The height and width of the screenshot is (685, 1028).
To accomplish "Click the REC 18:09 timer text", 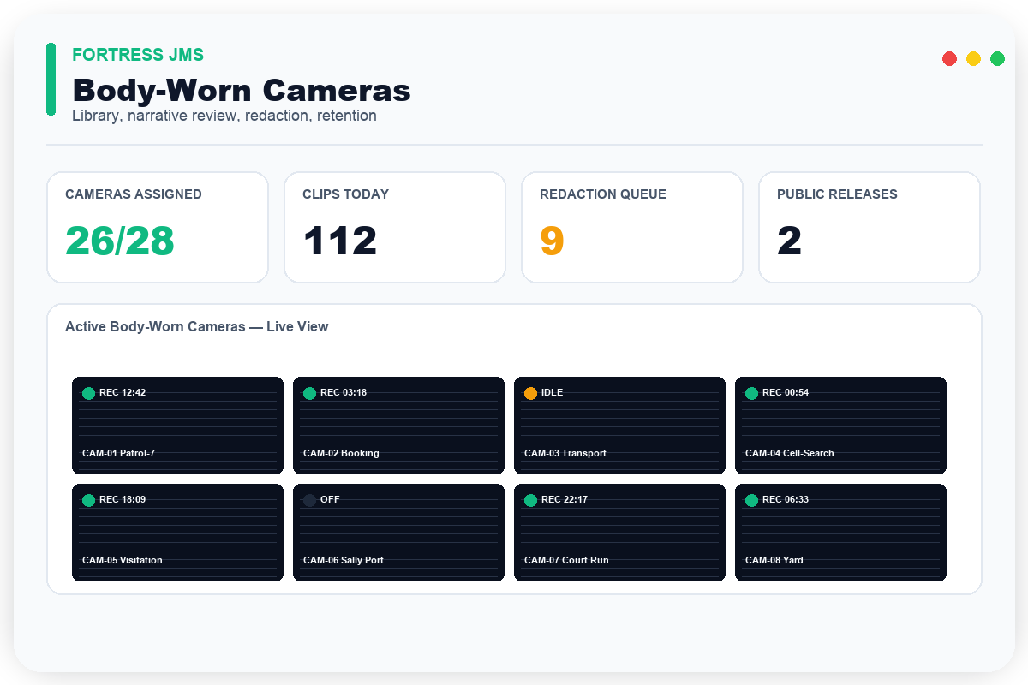I will 123,500.
